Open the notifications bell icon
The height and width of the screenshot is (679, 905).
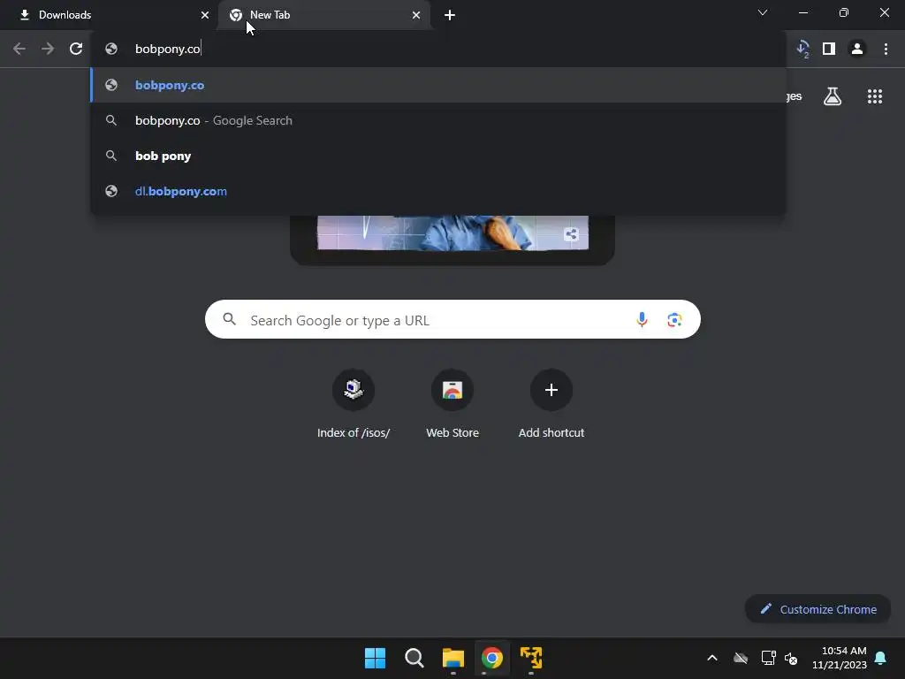coord(881,658)
